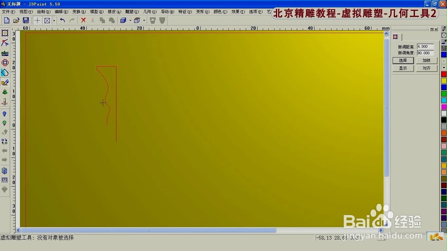Pick the red color swatch
Screen dimensions: 447x251
pos(444,74)
